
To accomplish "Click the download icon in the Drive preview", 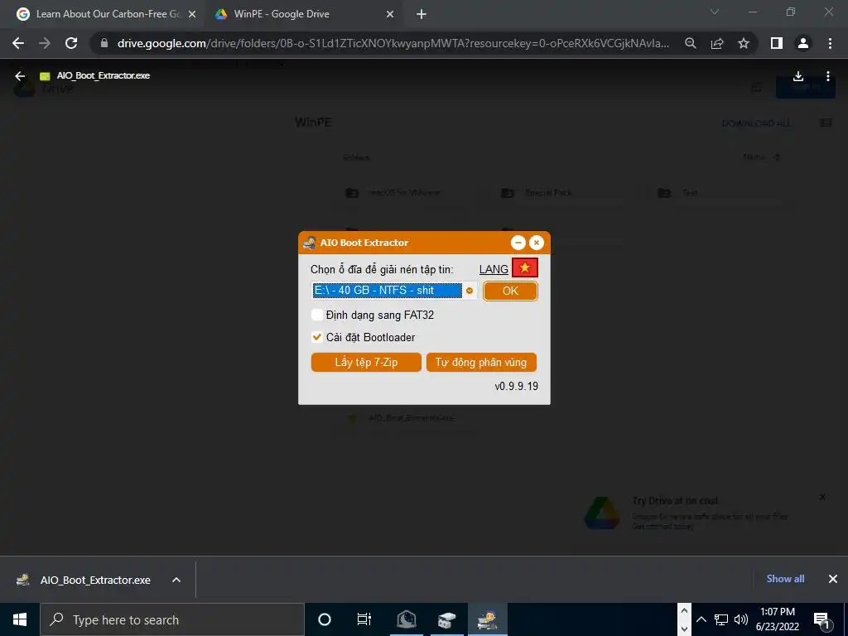I will pyautogui.click(x=798, y=76).
